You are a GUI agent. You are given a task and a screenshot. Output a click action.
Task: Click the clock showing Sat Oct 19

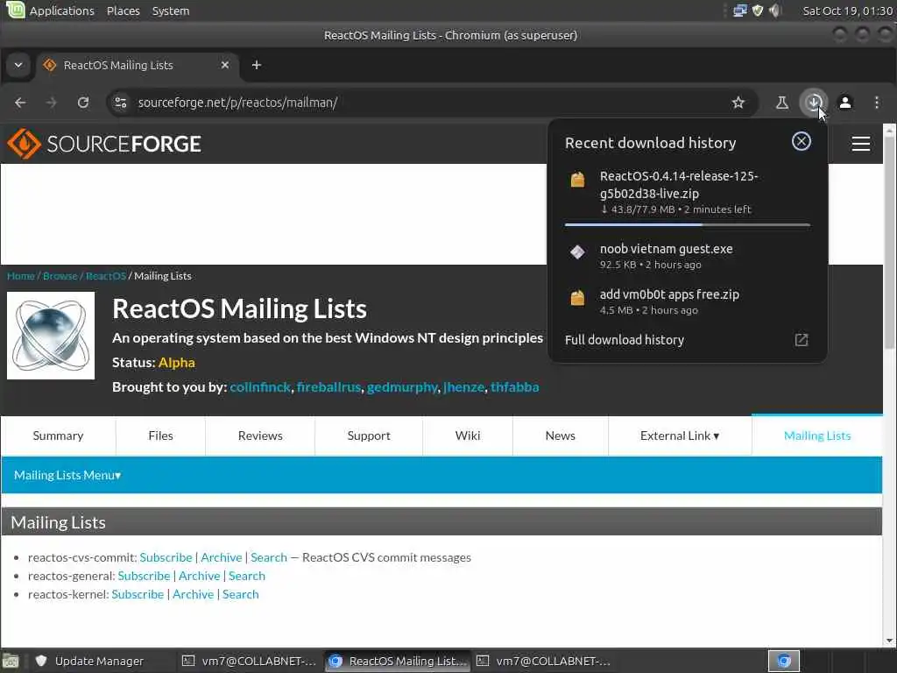tap(847, 11)
